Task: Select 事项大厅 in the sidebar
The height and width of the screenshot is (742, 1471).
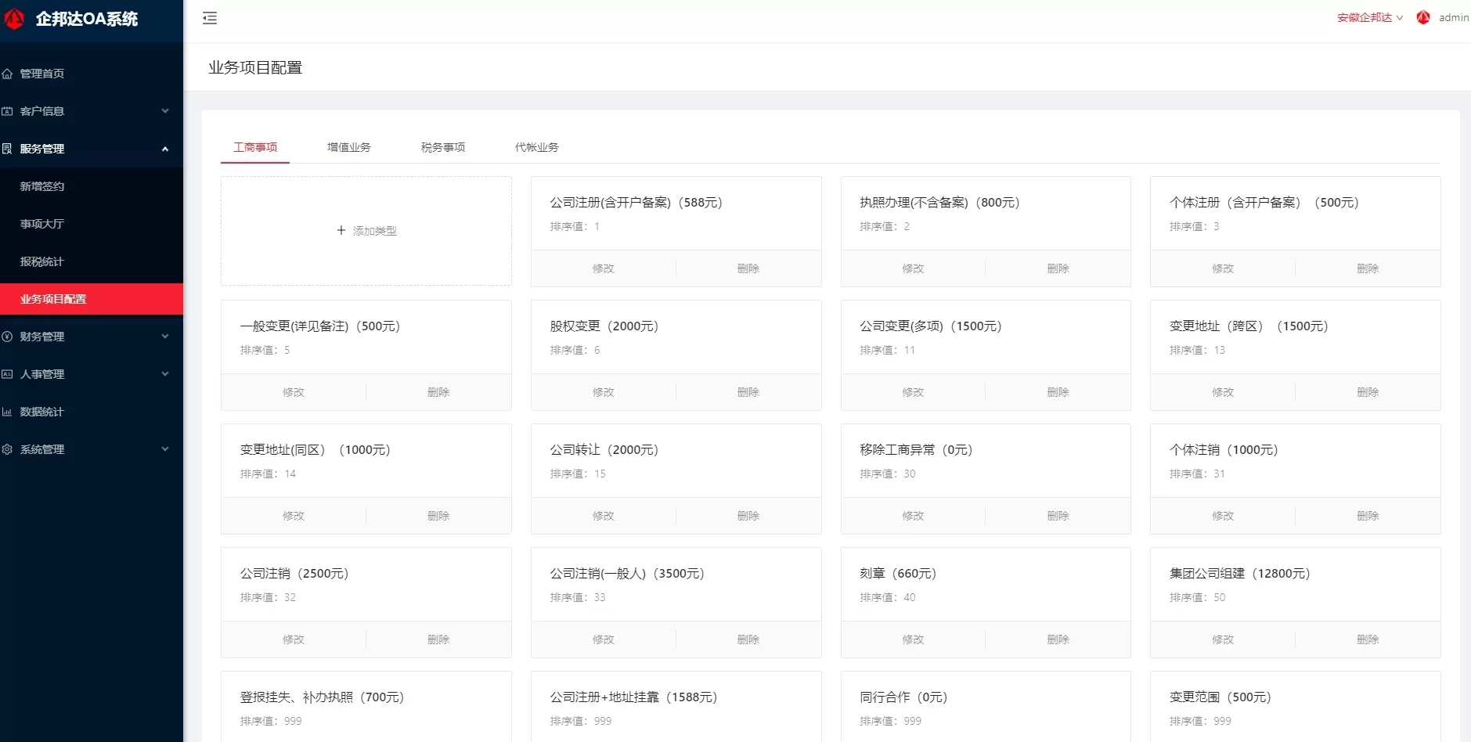Action: tap(42, 224)
